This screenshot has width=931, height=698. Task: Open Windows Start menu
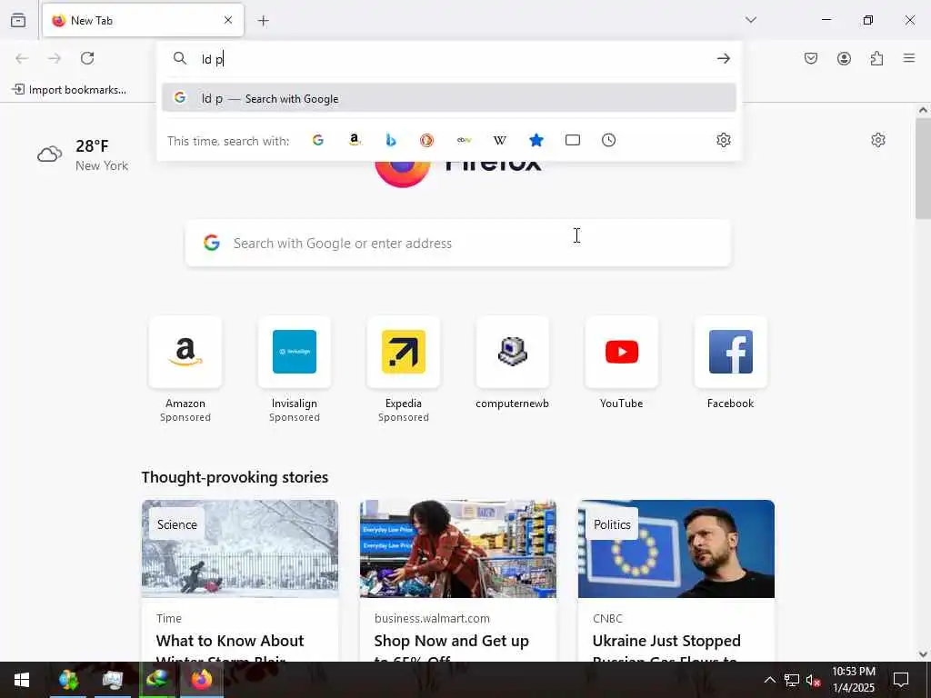tap(22, 680)
